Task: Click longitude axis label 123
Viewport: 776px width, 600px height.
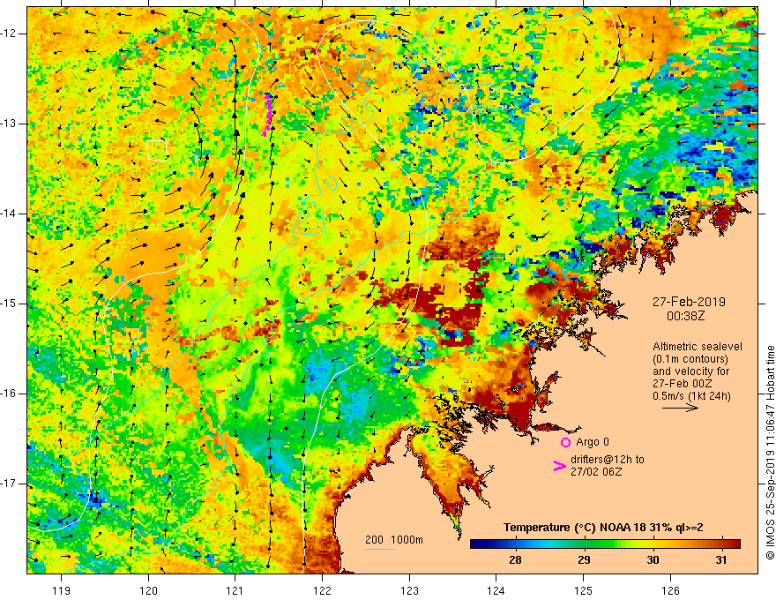Action: click(x=409, y=590)
